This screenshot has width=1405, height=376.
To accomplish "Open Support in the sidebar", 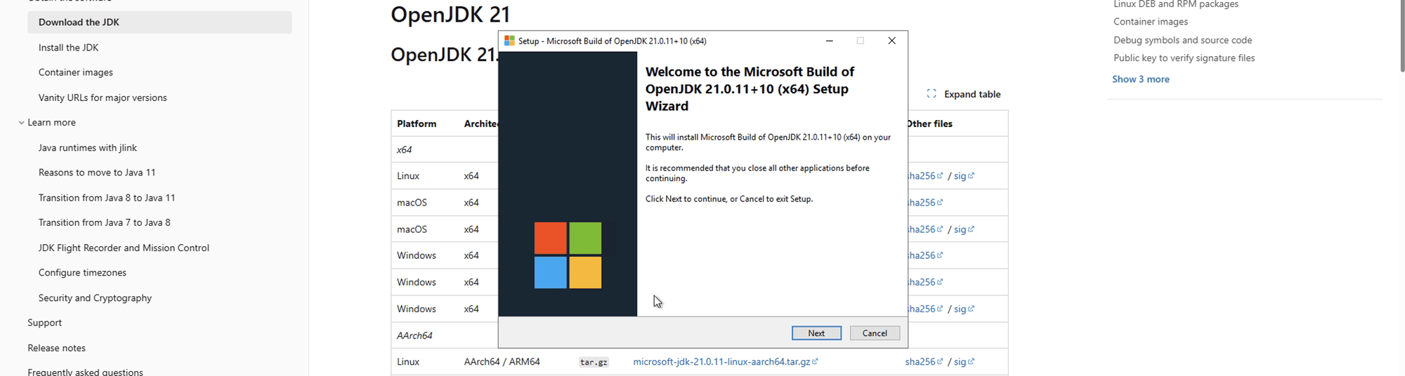I will [44, 323].
